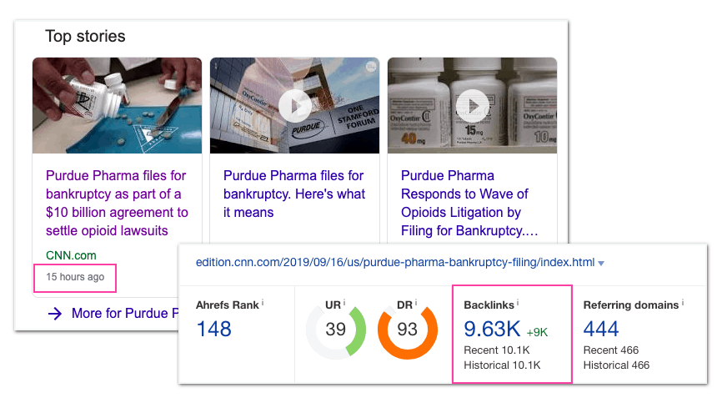Expand the dropdown arrow after the CNN URL
The image size is (727, 413).
[x=601, y=264]
